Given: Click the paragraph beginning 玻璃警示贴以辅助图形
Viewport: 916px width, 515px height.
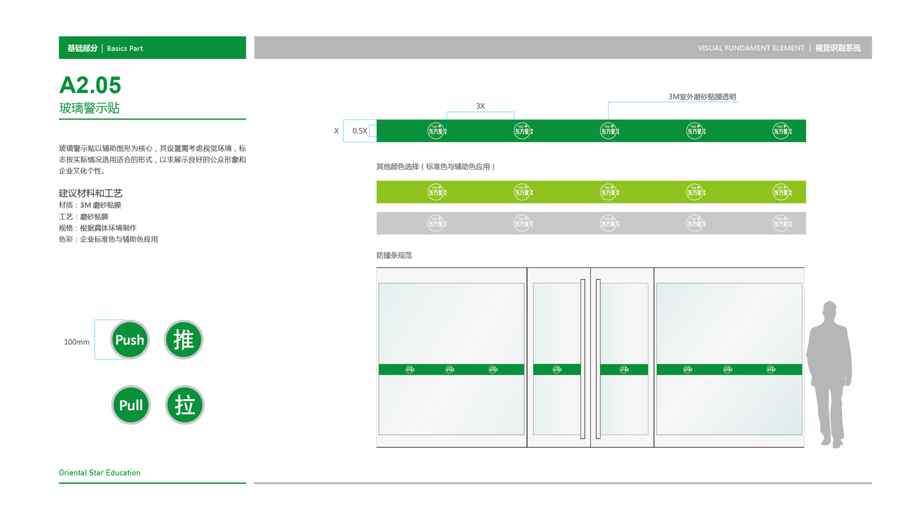Looking at the screenshot, I should (152, 160).
